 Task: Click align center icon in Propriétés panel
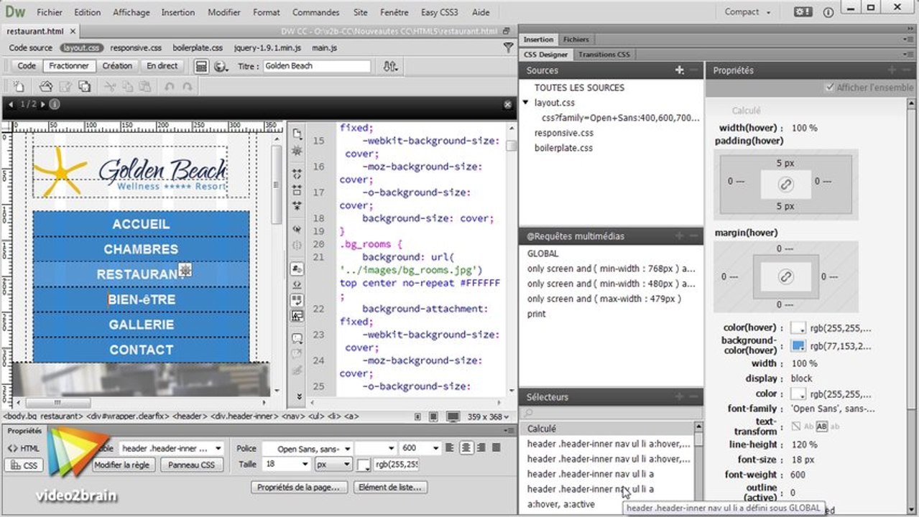click(x=466, y=447)
